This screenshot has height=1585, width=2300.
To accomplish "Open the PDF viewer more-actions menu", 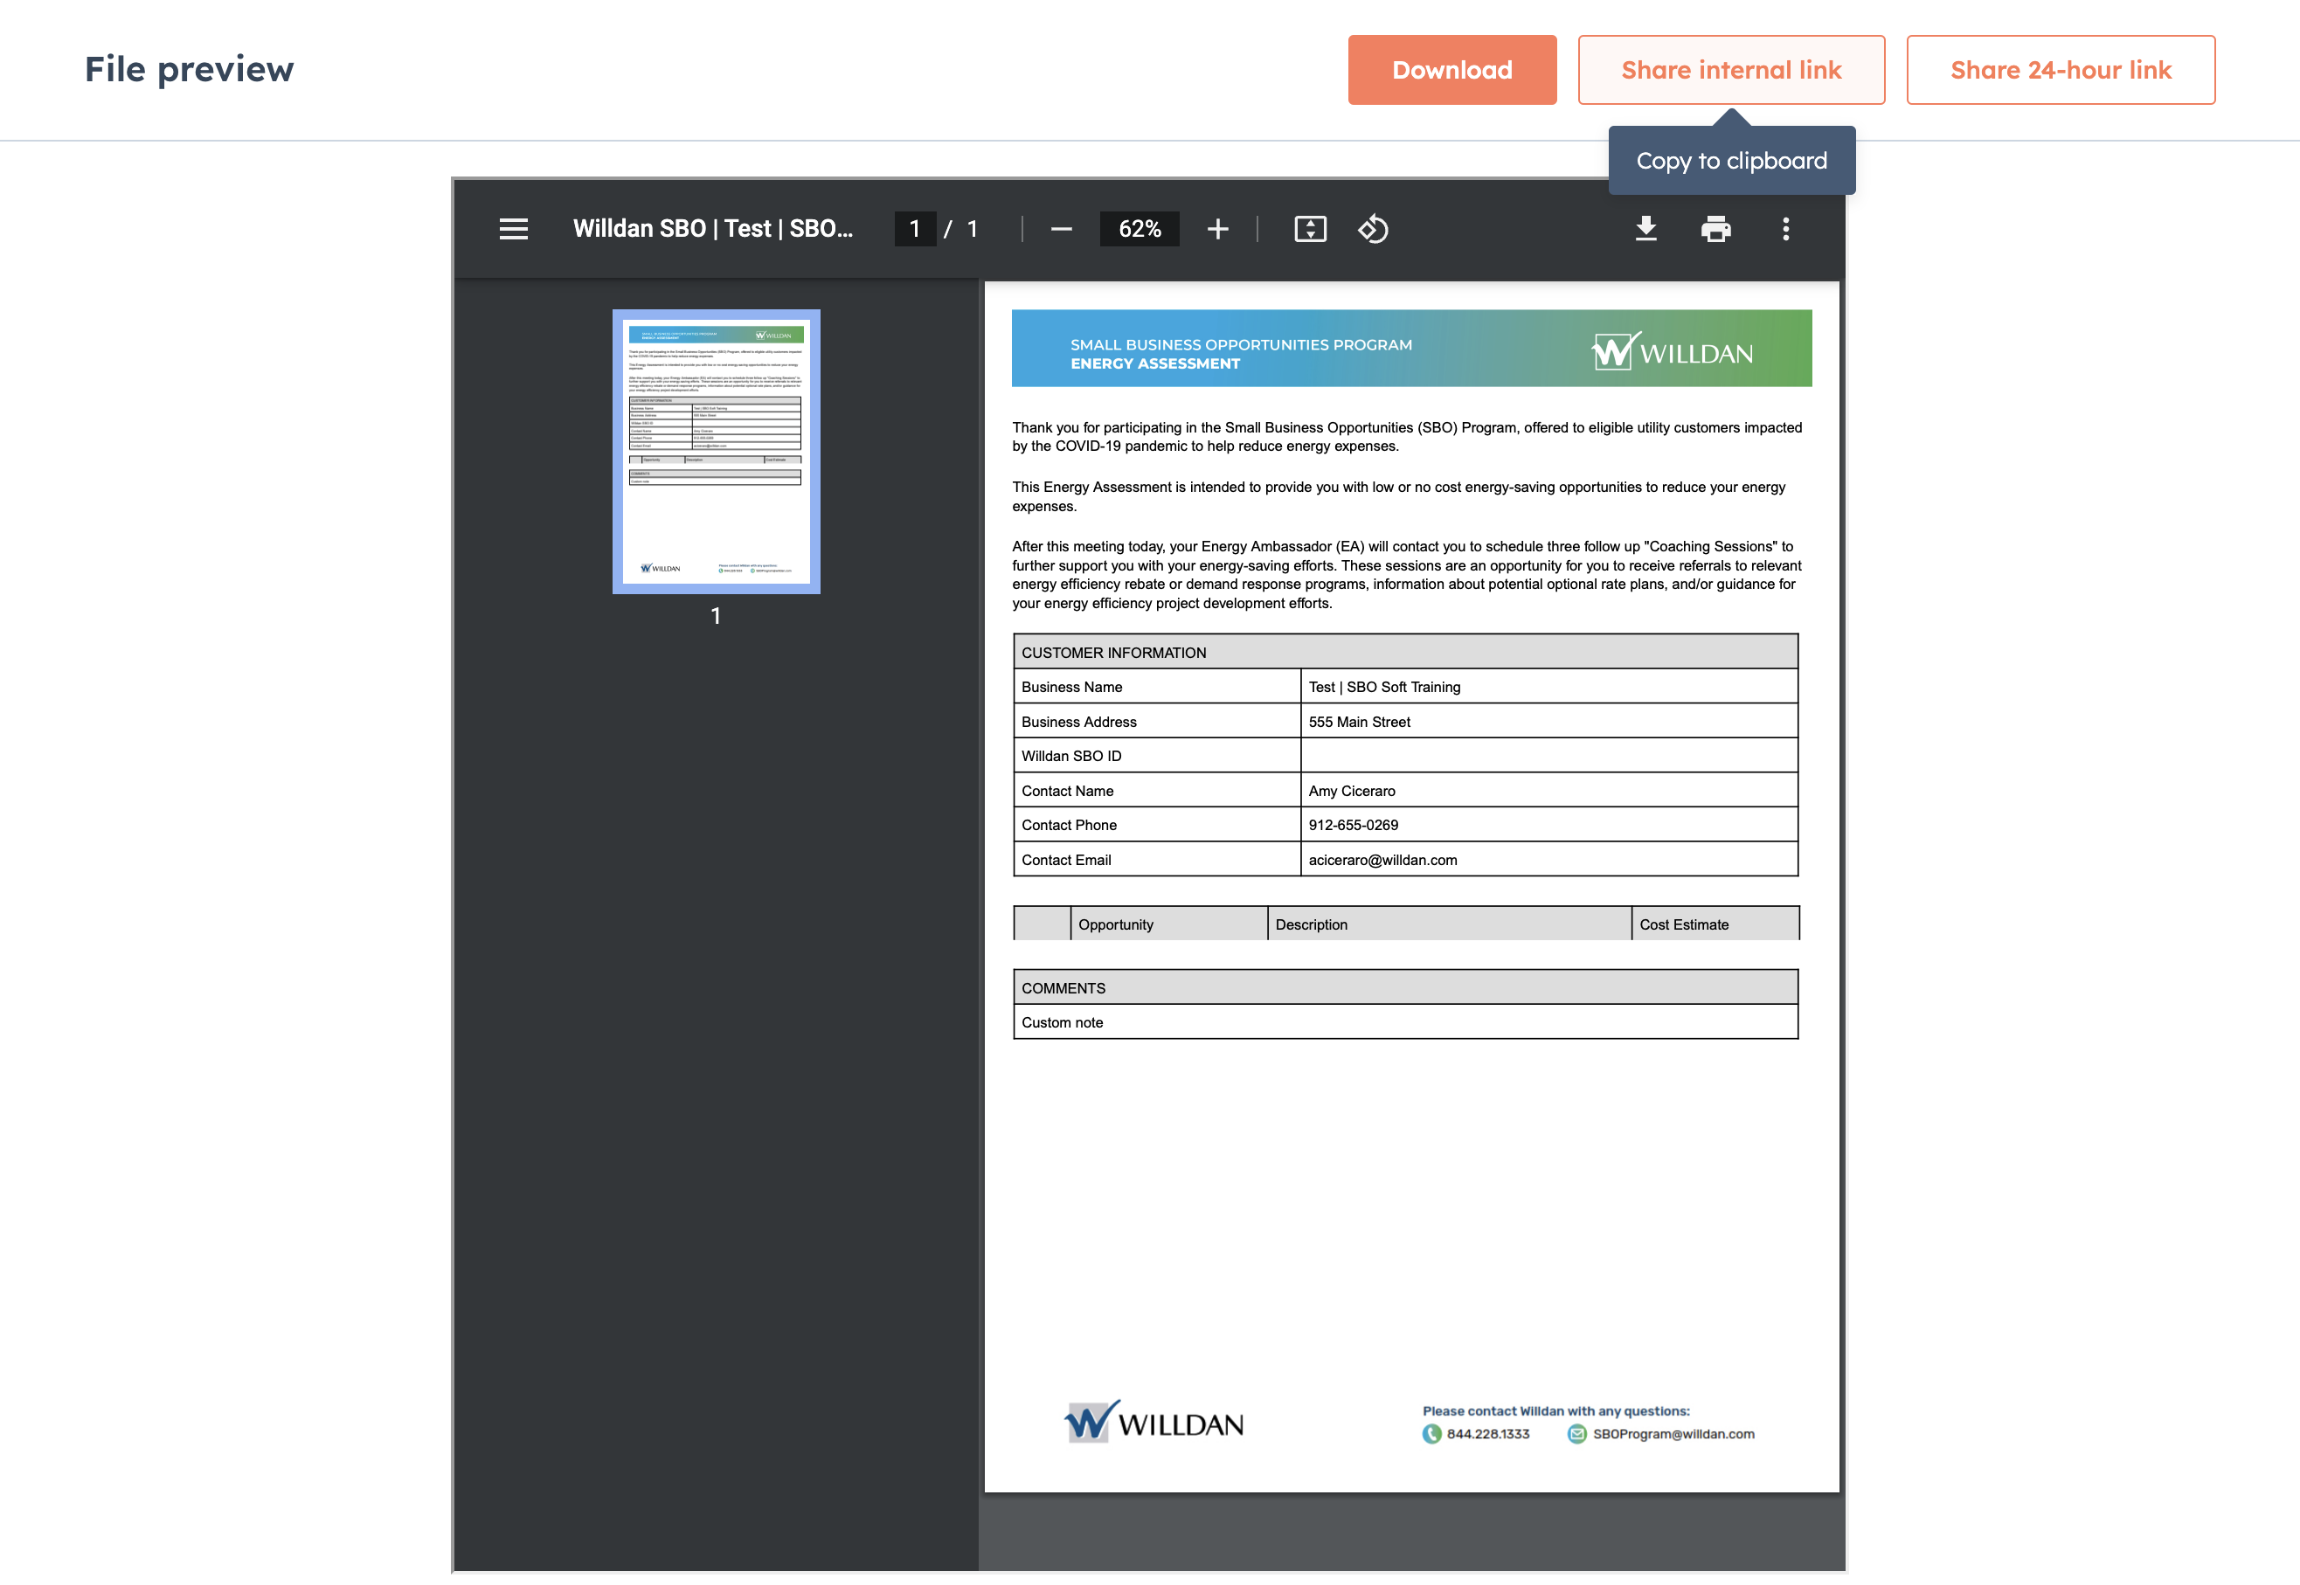I will pyautogui.click(x=1784, y=230).
